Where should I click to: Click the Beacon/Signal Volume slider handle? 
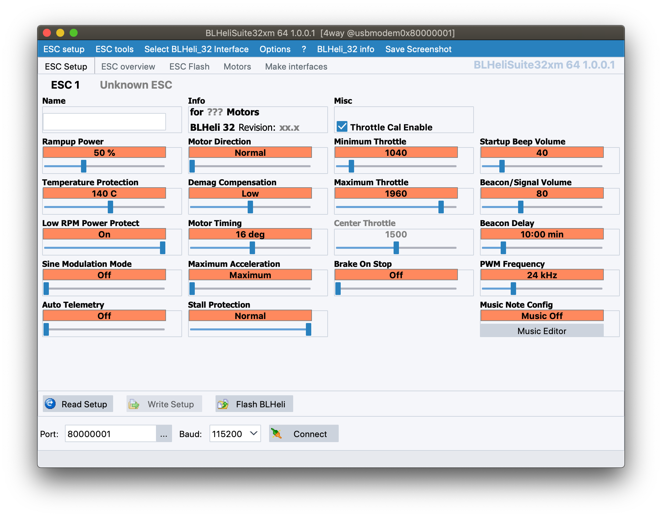coord(521,207)
